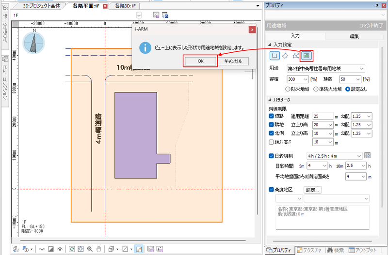Image resolution: width=388 pixels, height=255 pixels.
Task: Click the fit-to-window zoom icon
Action: click(x=81, y=249)
